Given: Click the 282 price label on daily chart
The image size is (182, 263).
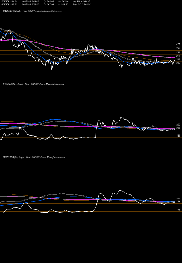Looking at the screenshot, I should pyautogui.click(x=178, y=48).
